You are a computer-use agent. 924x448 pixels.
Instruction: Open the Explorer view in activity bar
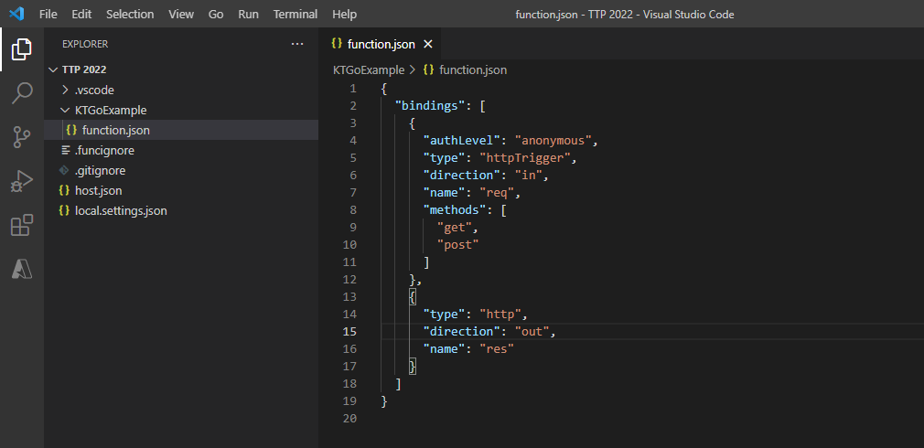(x=22, y=49)
